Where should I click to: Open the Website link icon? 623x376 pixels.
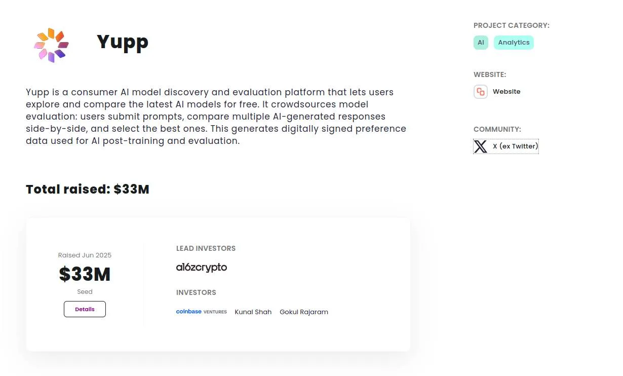(x=481, y=92)
